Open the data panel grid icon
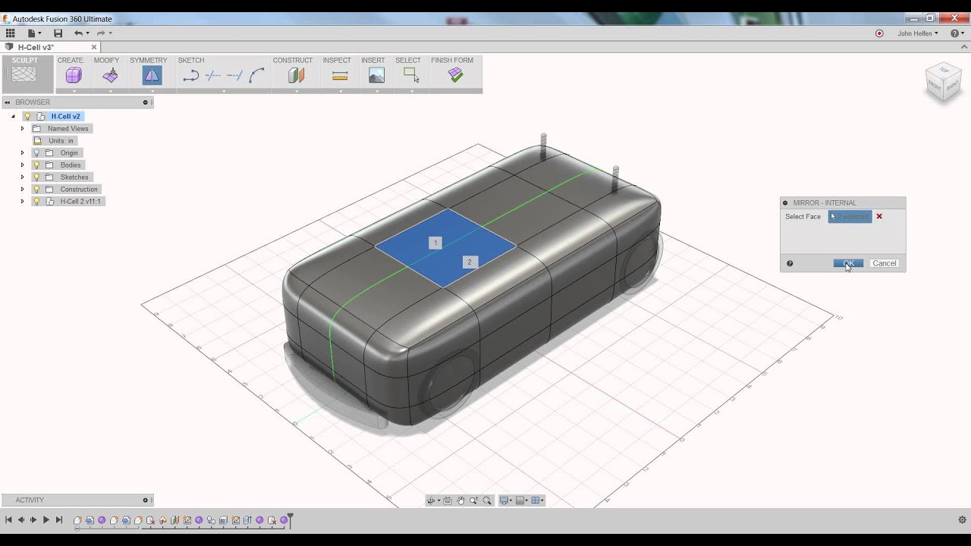 [11, 33]
